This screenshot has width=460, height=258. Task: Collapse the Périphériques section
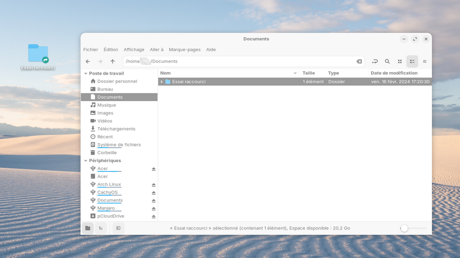pos(85,160)
